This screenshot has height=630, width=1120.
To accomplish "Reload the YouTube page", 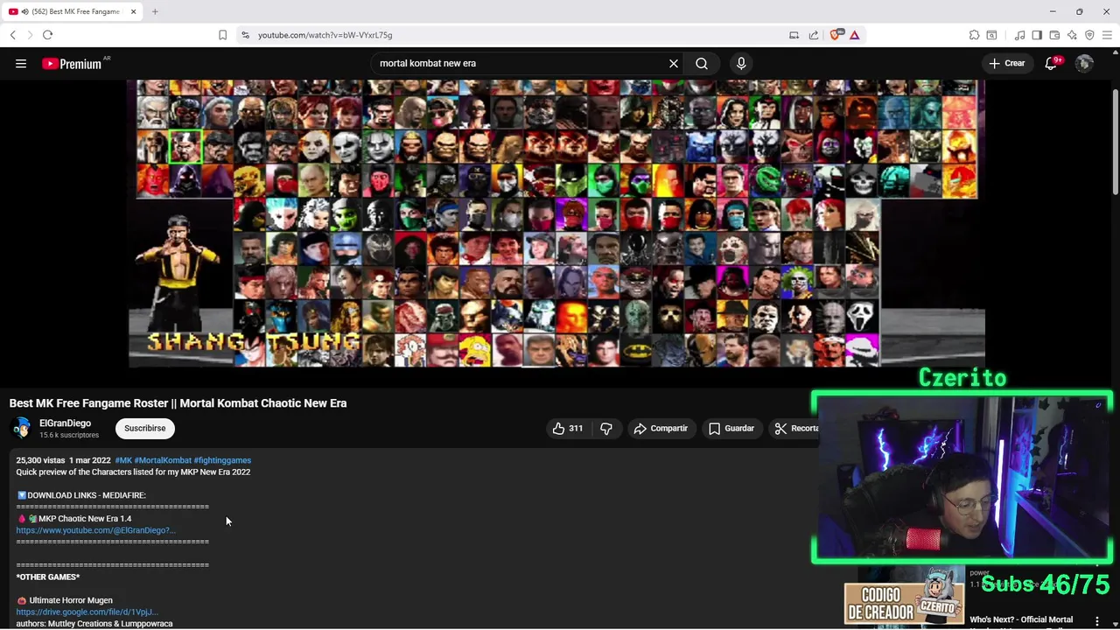I will [47, 35].
